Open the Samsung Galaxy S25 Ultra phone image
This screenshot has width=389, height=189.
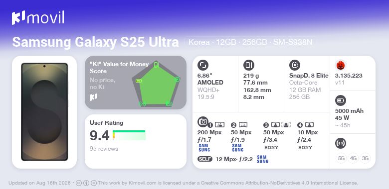(44, 112)
